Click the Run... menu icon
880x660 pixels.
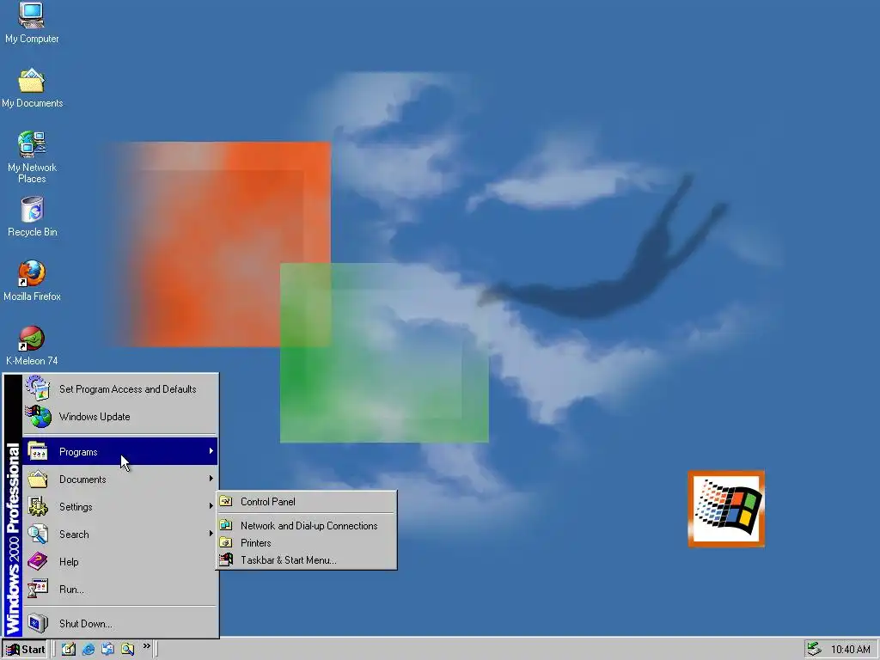point(38,589)
